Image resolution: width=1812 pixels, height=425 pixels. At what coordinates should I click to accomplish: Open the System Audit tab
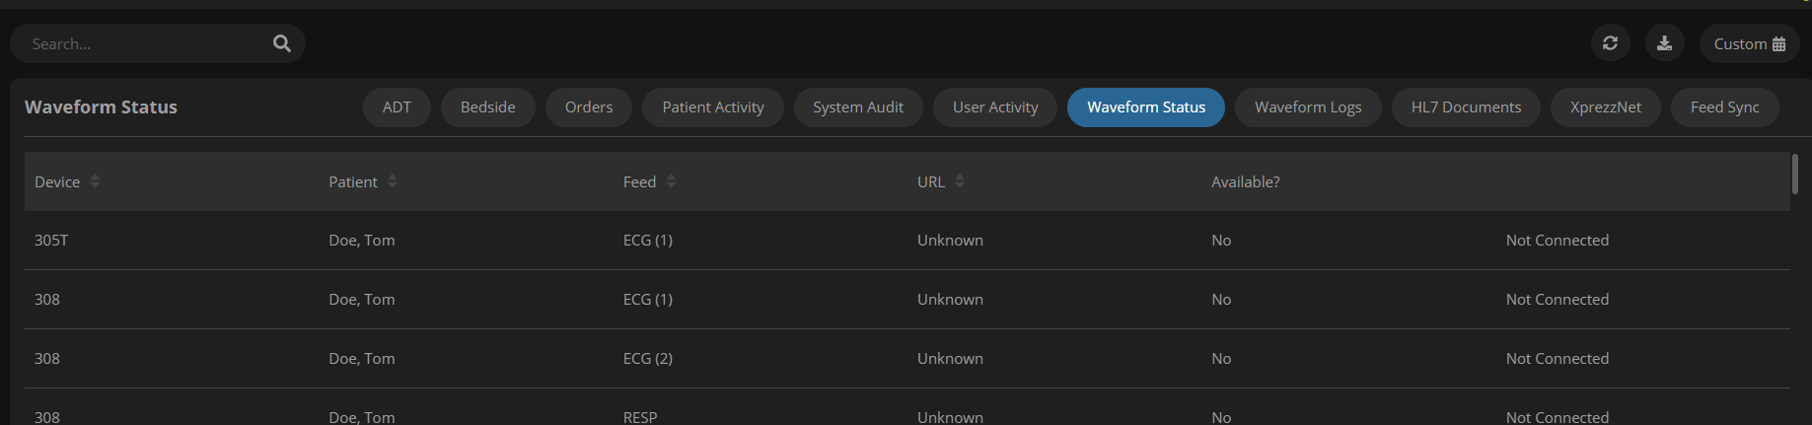pos(858,107)
